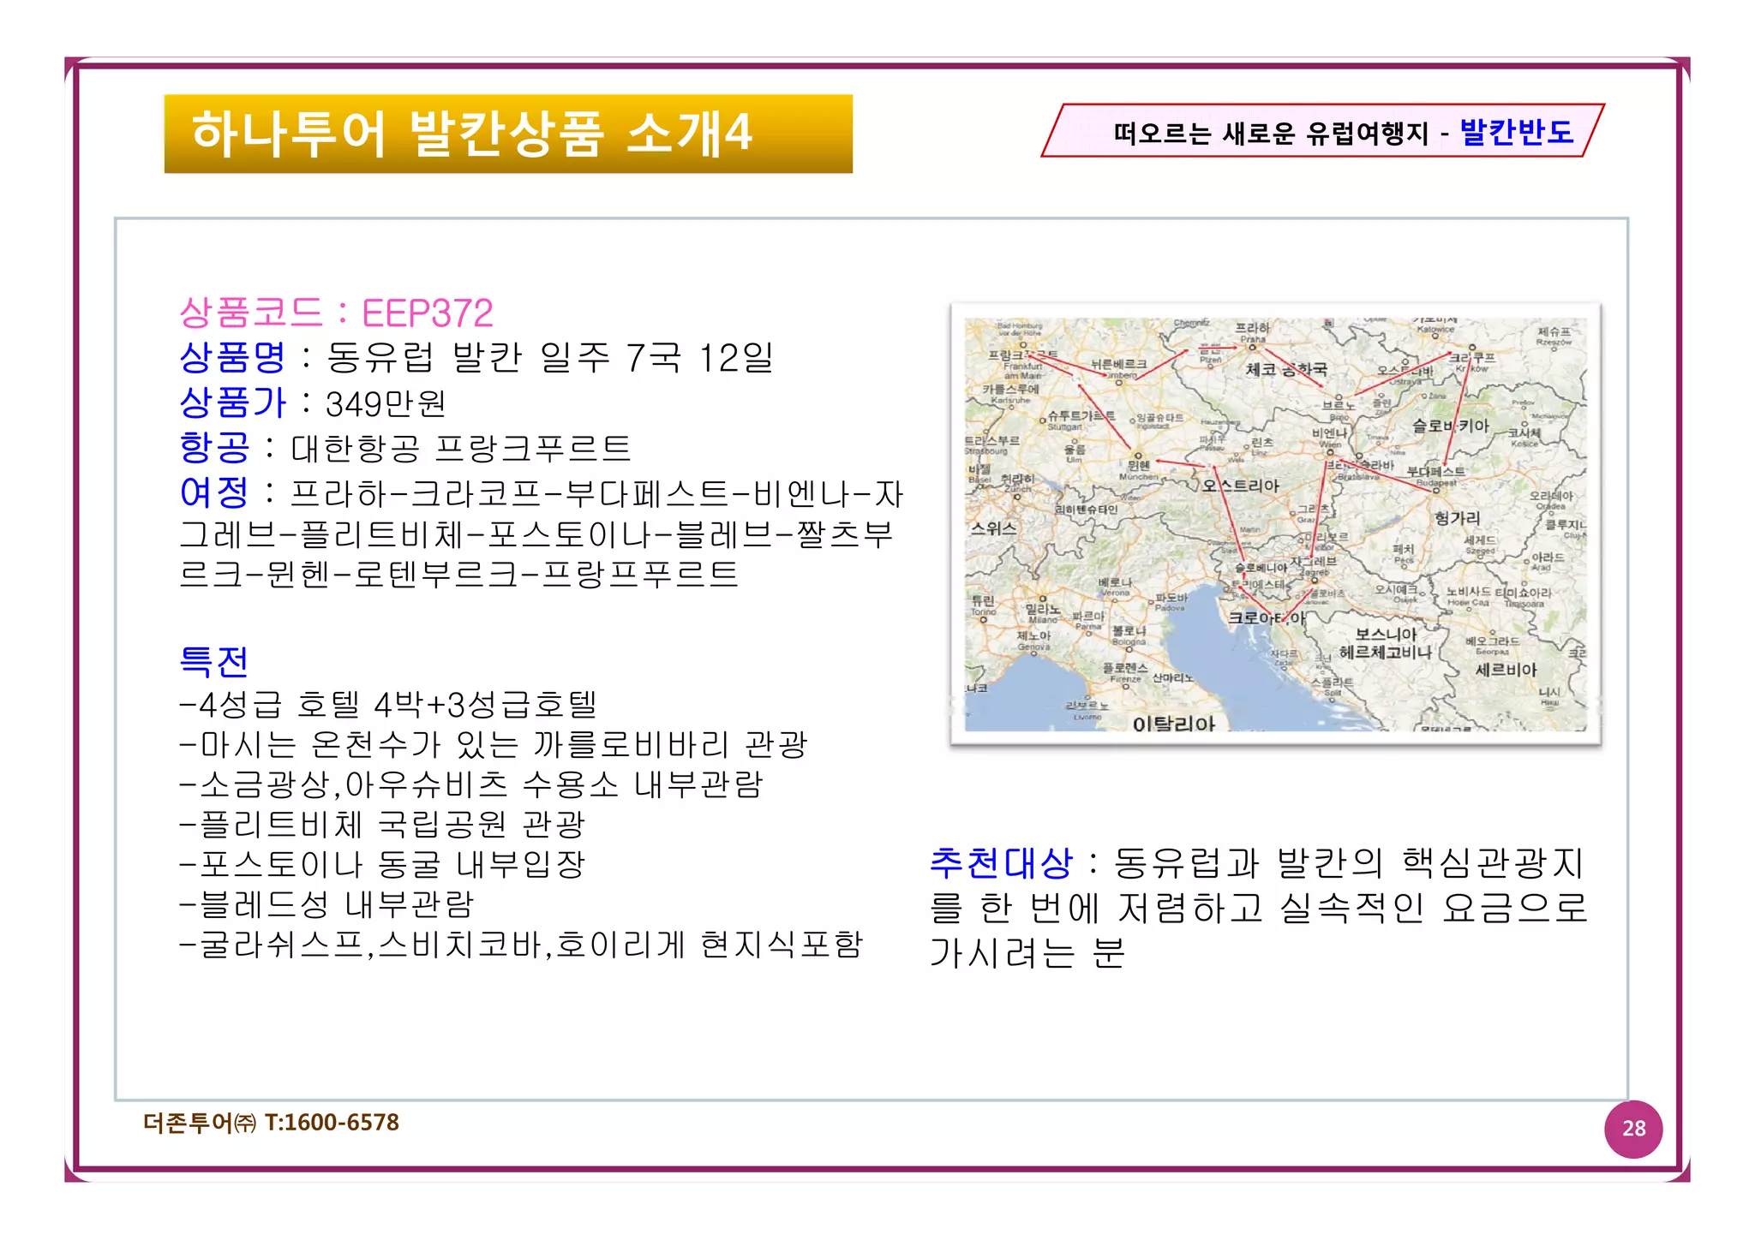The height and width of the screenshot is (1240, 1755).
Task: Click '오스트리아' label on the map
Action: (x=1239, y=486)
